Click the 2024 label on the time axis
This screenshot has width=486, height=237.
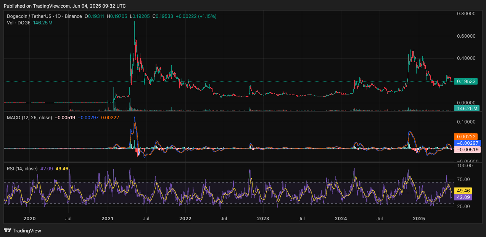coord(341,219)
